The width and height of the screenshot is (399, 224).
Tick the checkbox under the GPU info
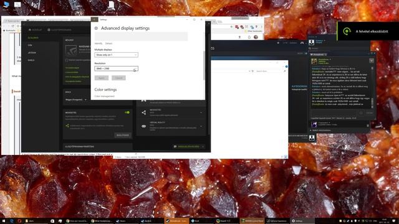click(67, 60)
